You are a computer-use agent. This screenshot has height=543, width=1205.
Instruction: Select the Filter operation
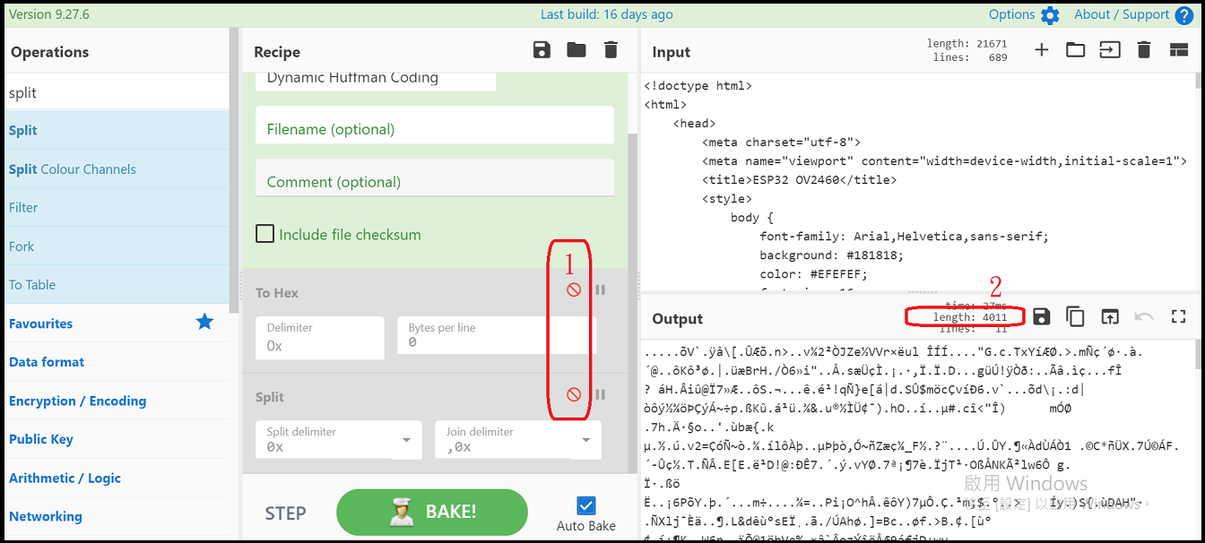click(117, 207)
